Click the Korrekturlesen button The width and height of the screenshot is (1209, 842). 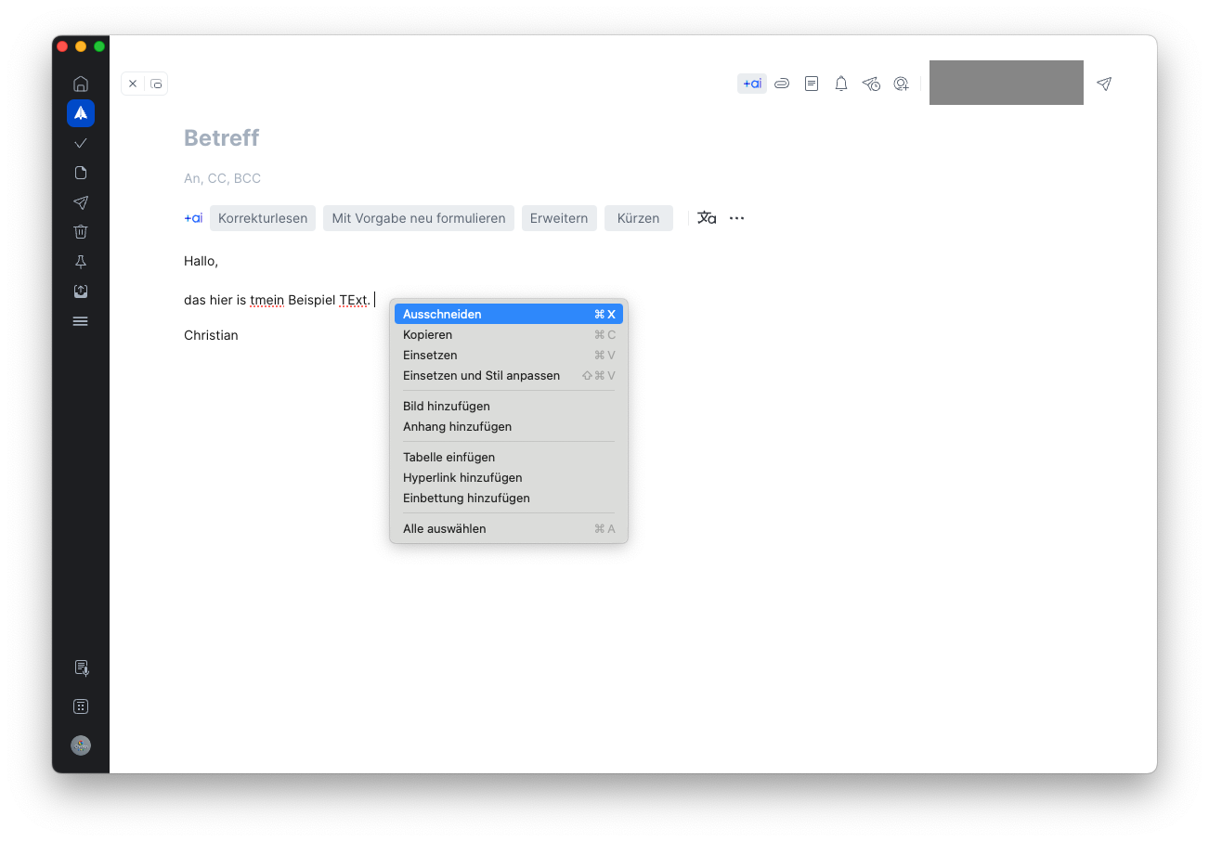(x=263, y=218)
